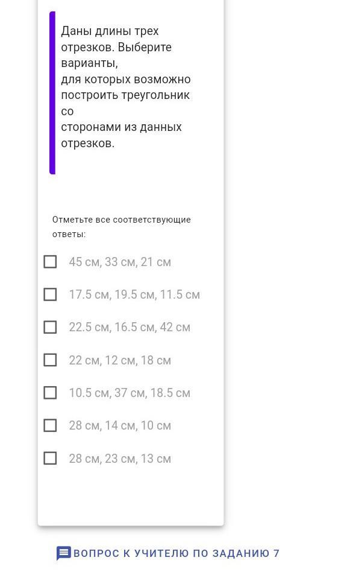Select the option text '22.5 см, 16.5 см, 42 см'
This screenshot has height=572, width=347.
point(130,327)
